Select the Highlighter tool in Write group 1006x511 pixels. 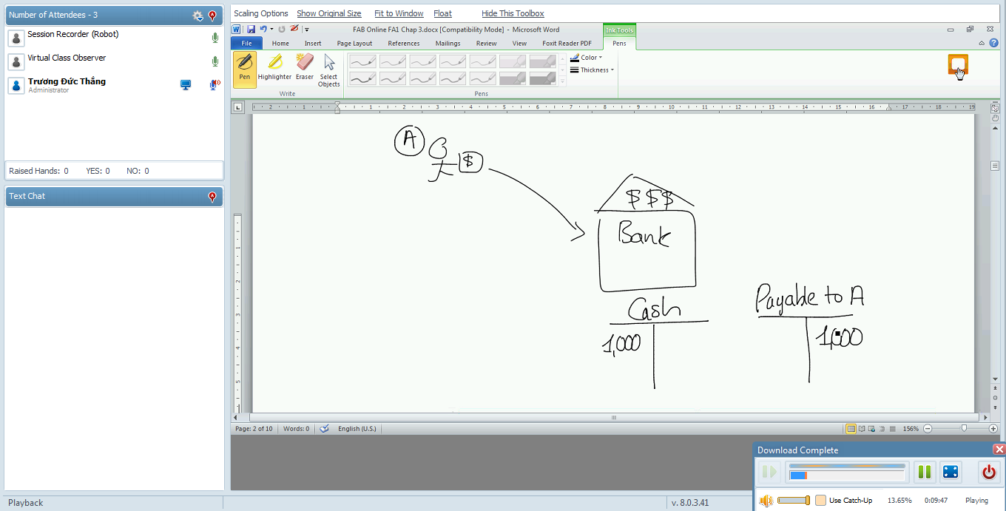274,67
